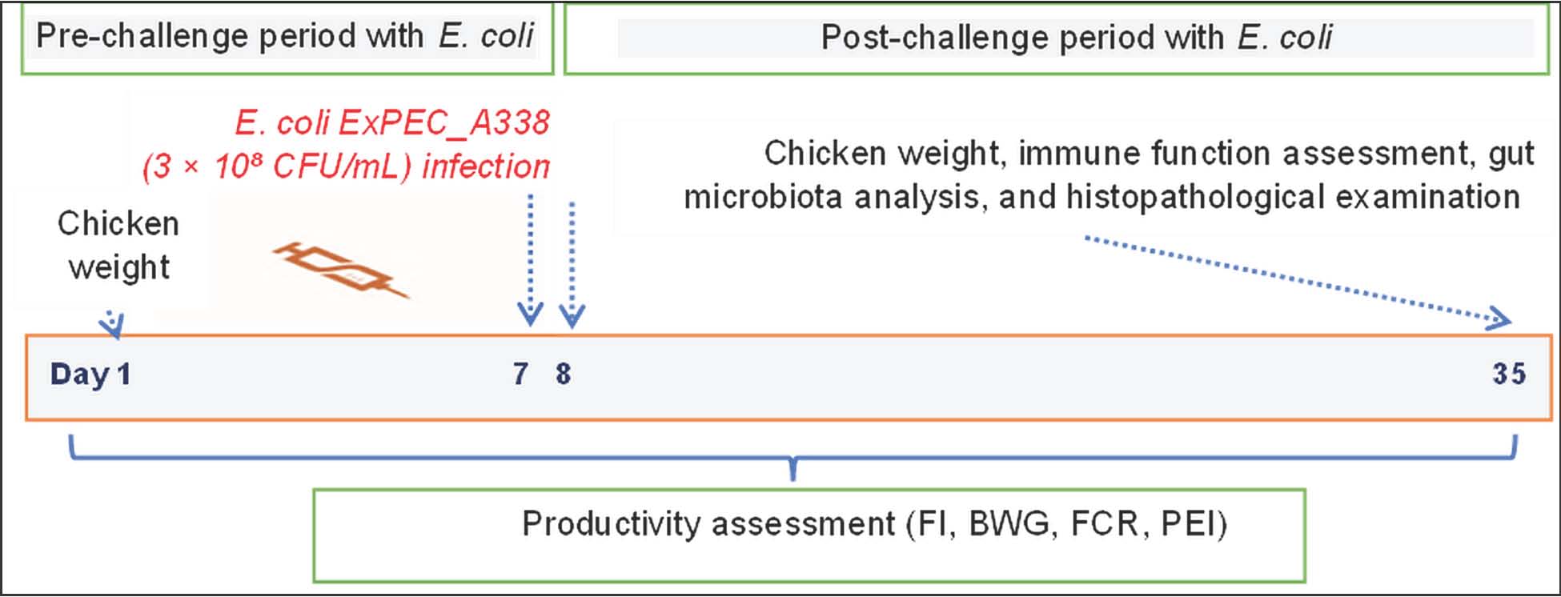Select the Day 1 timeline label

click(x=90, y=375)
